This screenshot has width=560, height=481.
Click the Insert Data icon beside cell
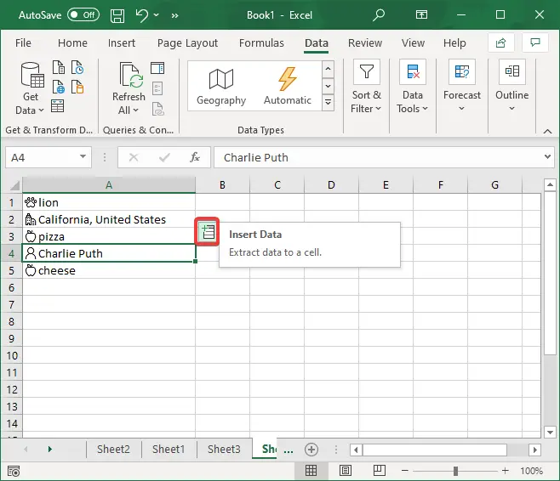coord(208,232)
